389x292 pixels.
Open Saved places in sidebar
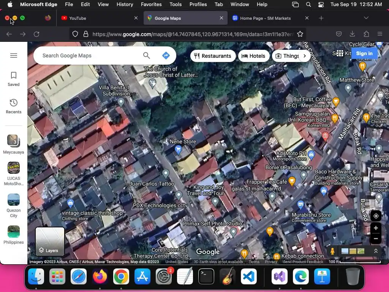14,79
